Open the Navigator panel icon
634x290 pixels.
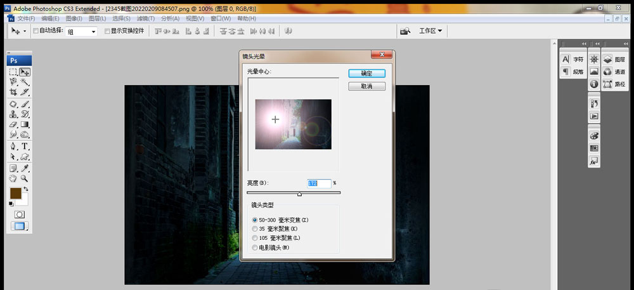(594, 60)
